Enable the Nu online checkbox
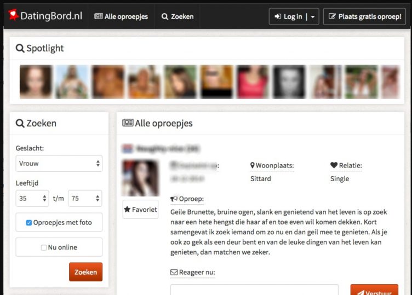The image size is (412, 295). 44,247
